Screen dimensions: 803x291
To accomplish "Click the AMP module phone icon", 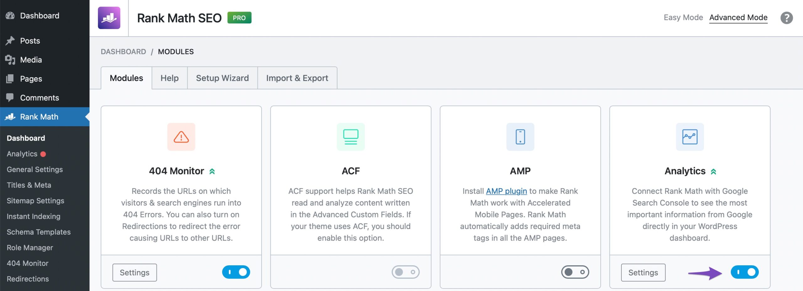I will tap(520, 137).
